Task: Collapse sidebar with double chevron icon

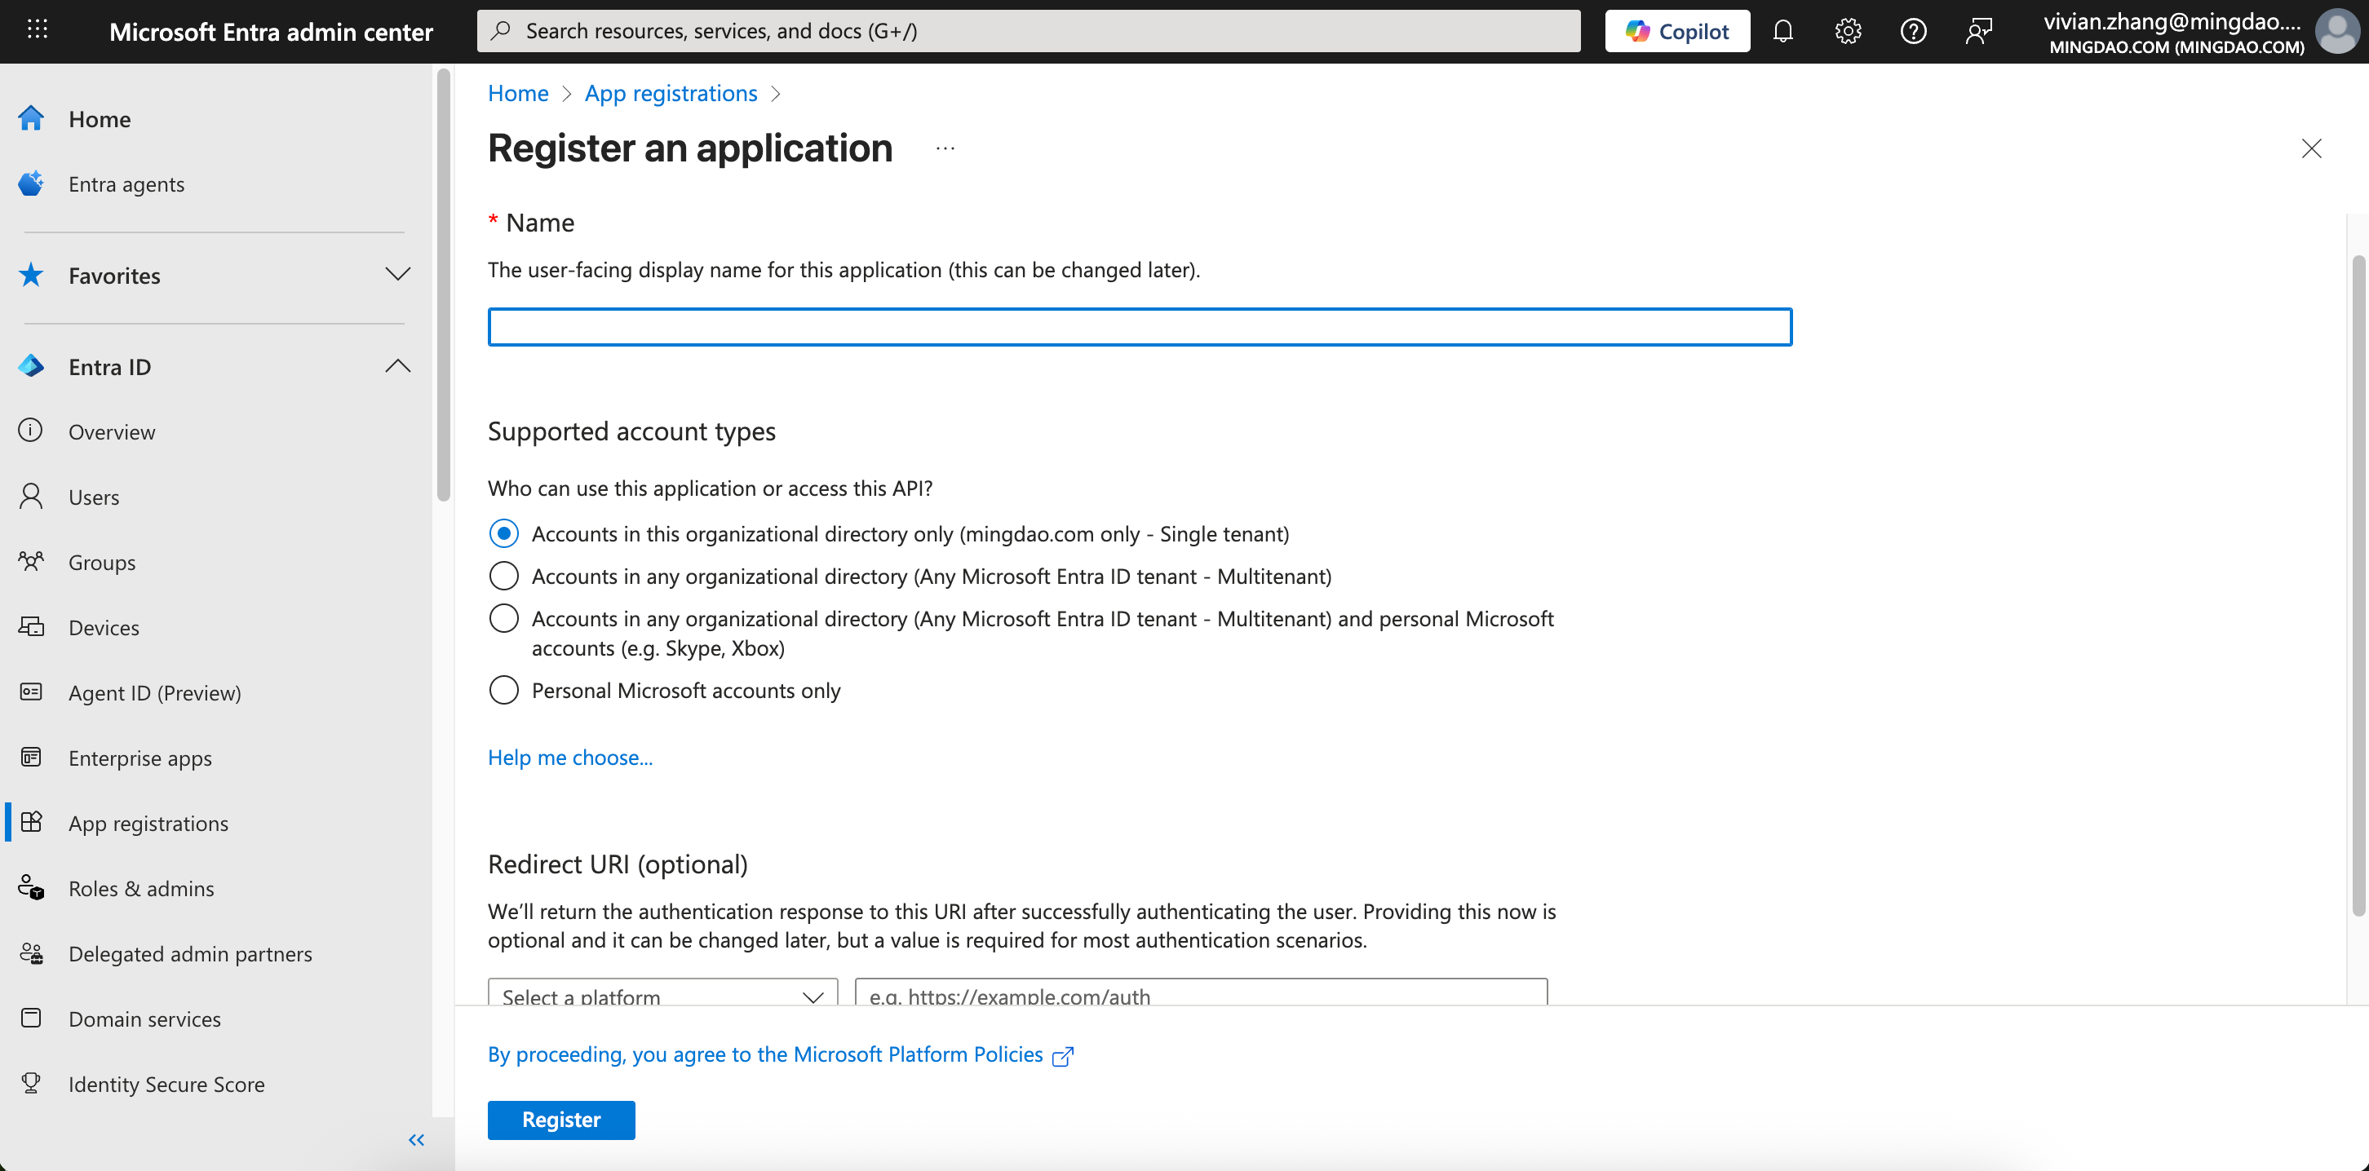Action: tap(416, 1140)
